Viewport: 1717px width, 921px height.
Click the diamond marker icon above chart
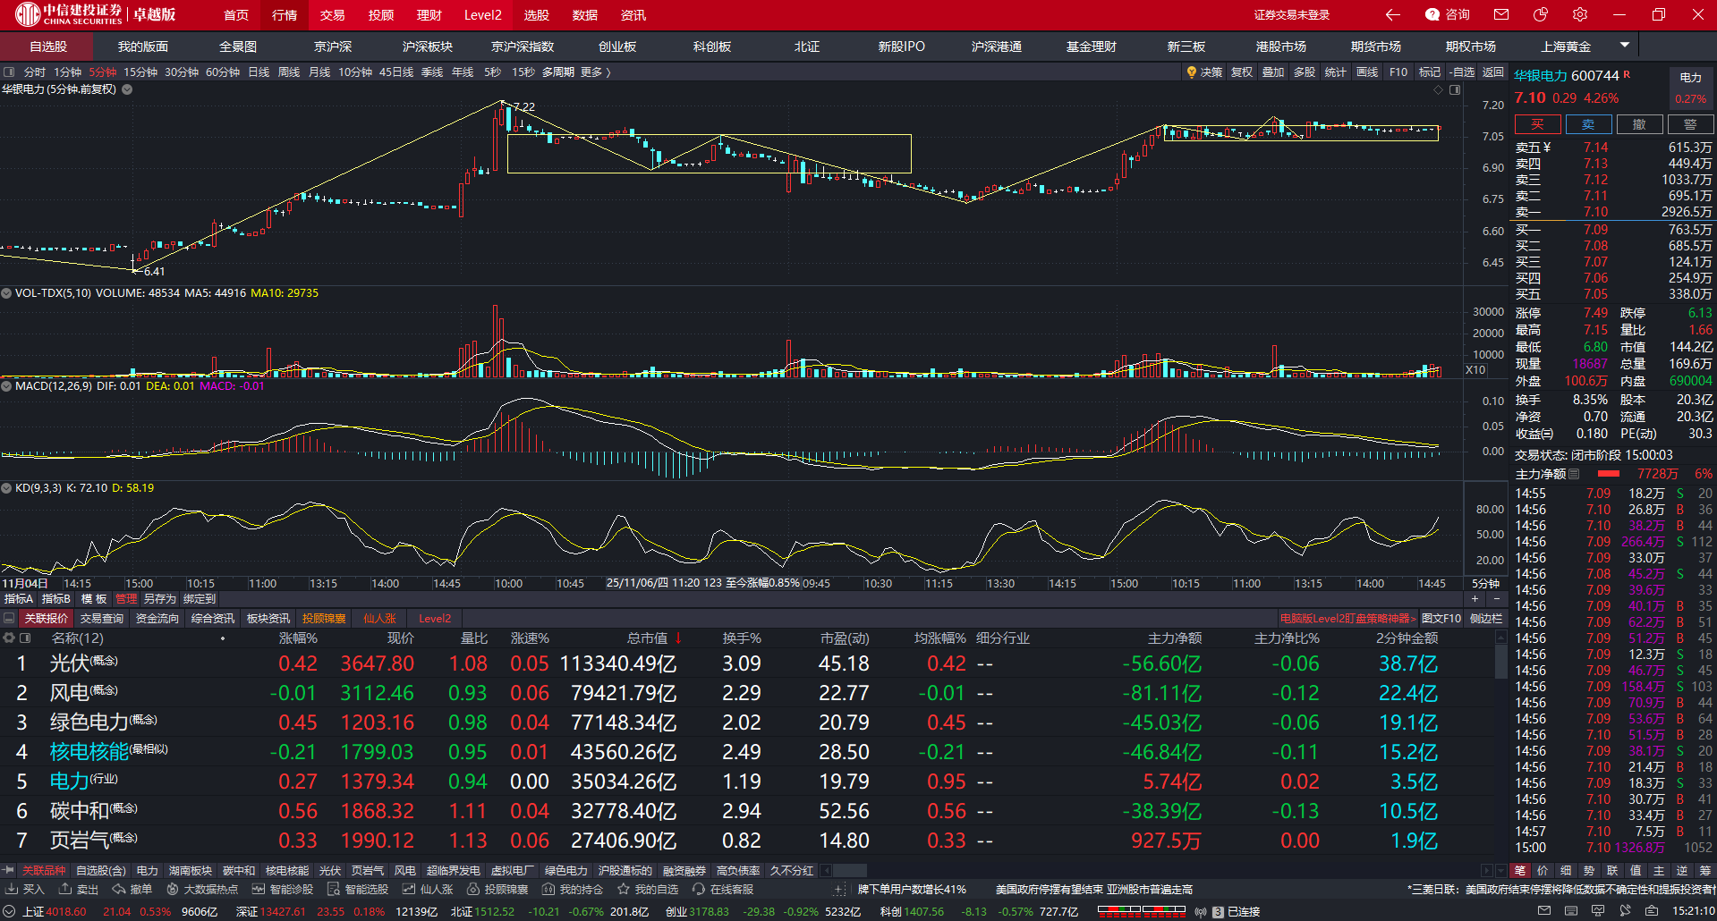(1439, 89)
